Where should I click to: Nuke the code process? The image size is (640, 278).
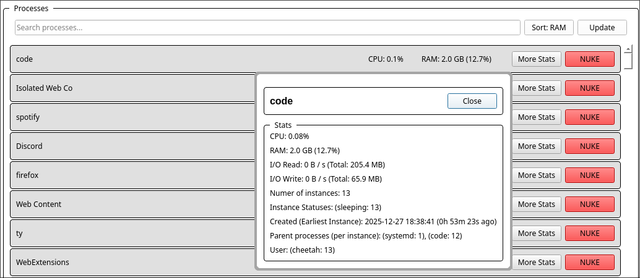pos(589,59)
